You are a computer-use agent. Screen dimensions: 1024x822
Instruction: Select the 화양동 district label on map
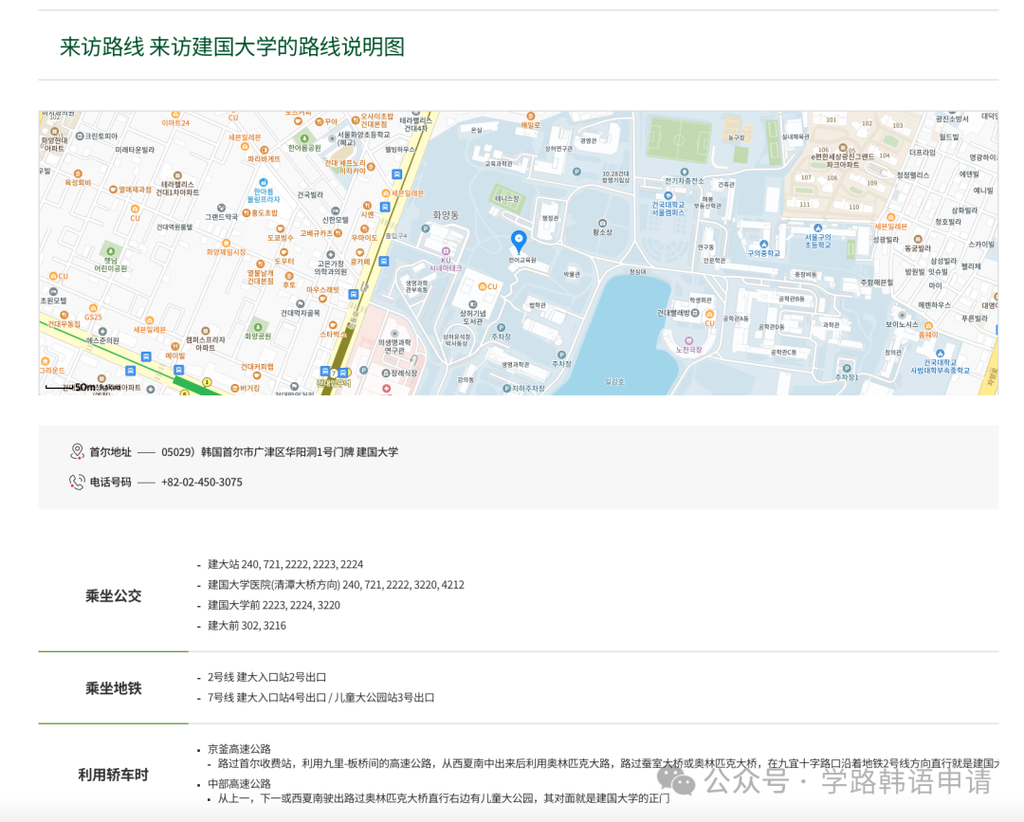(x=446, y=215)
